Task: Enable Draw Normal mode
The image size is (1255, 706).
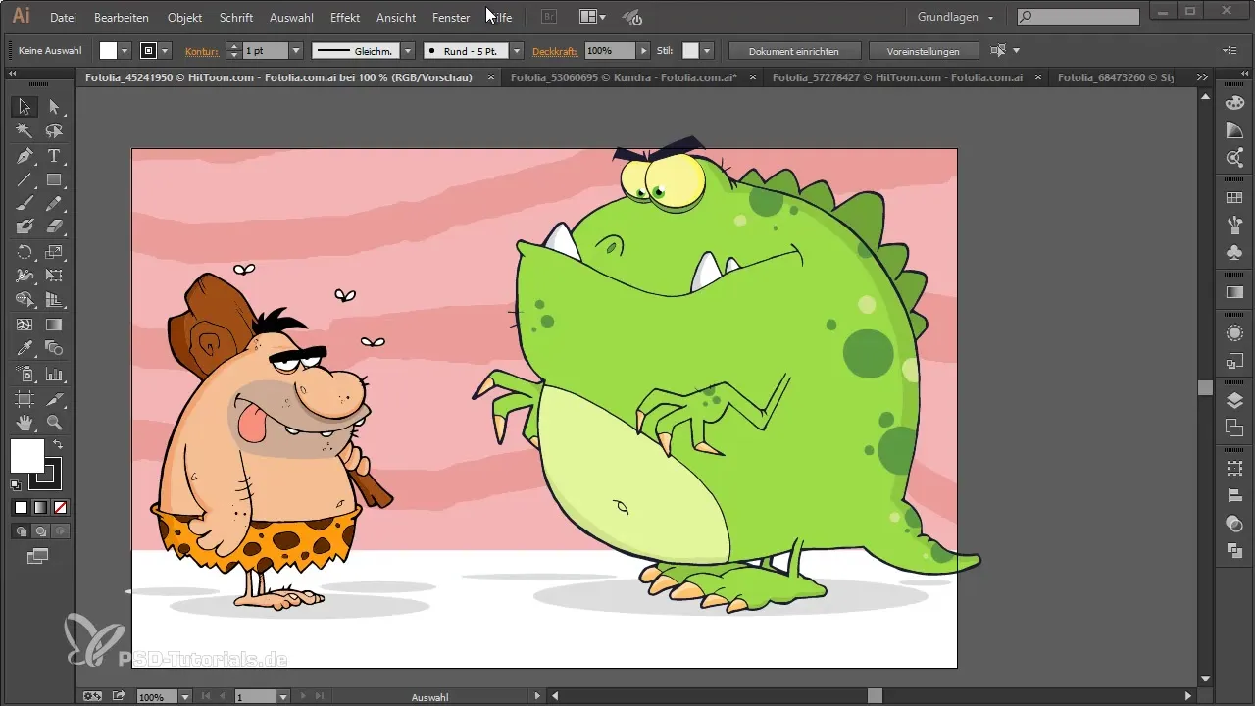Action: [21, 530]
